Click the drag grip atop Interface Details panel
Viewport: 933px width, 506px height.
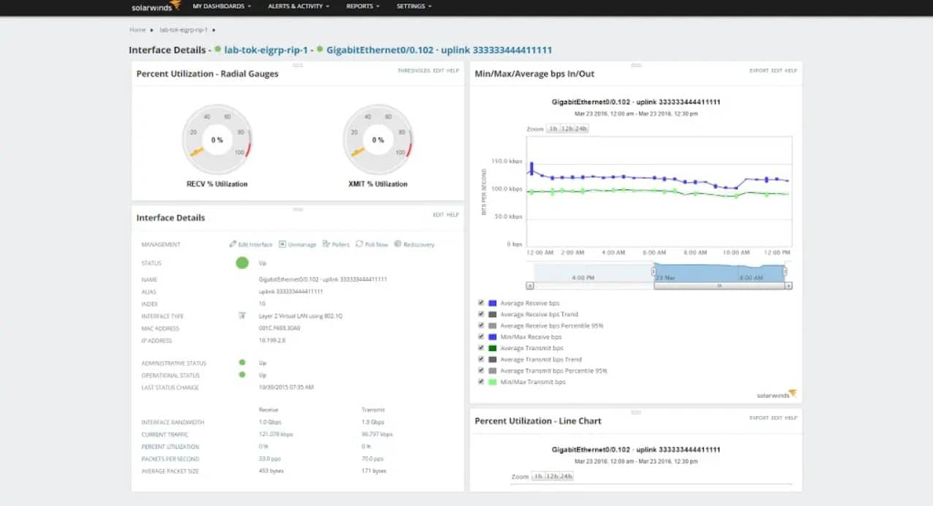coord(298,209)
